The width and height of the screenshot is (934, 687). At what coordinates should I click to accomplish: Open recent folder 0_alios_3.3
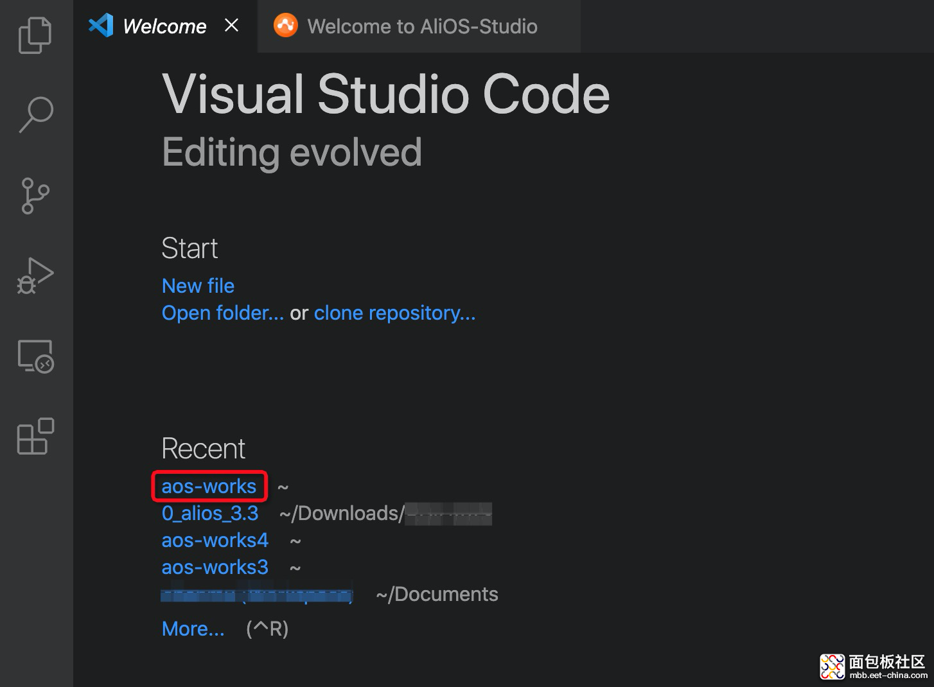pyautogui.click(x=210, y=514)
